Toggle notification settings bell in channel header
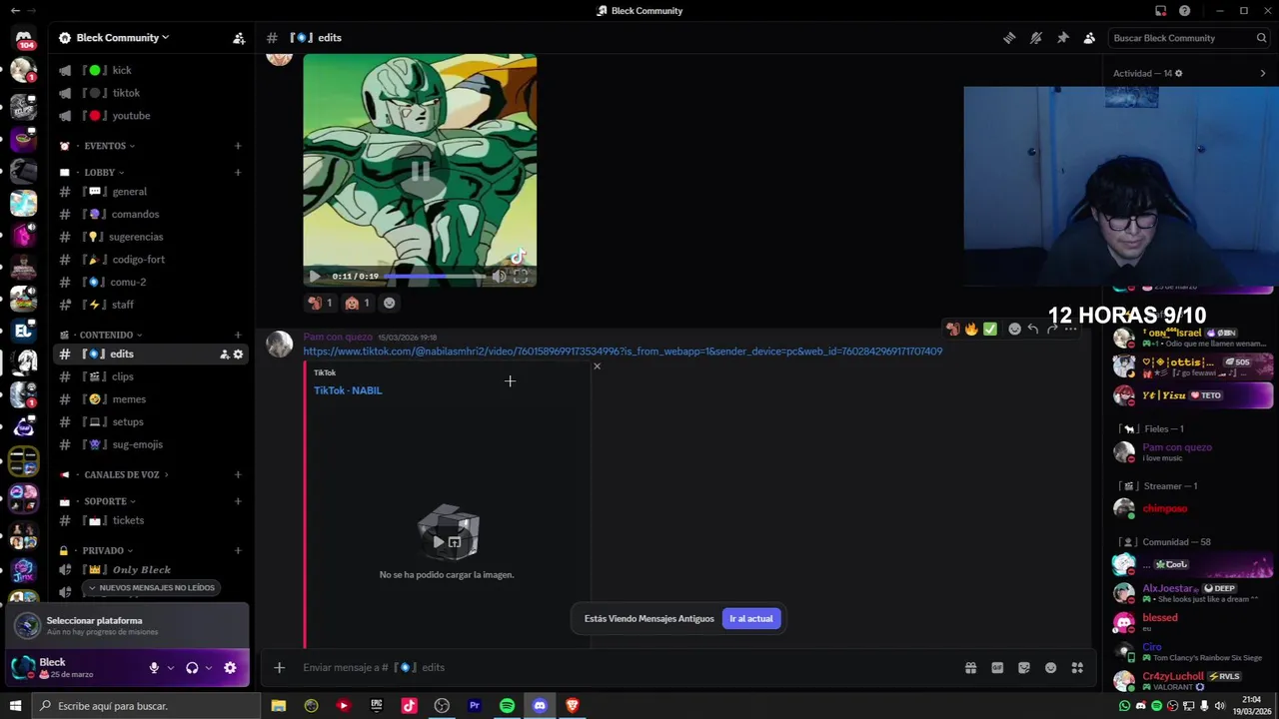Screen dimensions: 1279x719 pyautogui.click(x=1036, y=38)
